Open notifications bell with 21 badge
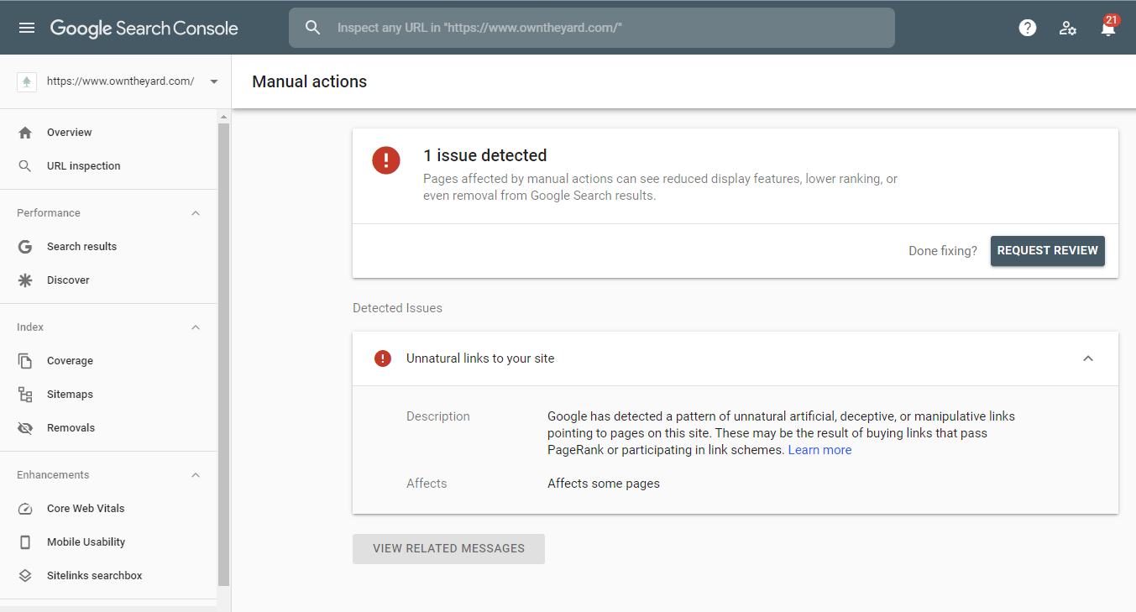The height and width of the screenshot is (612, 1136). 1108,27
